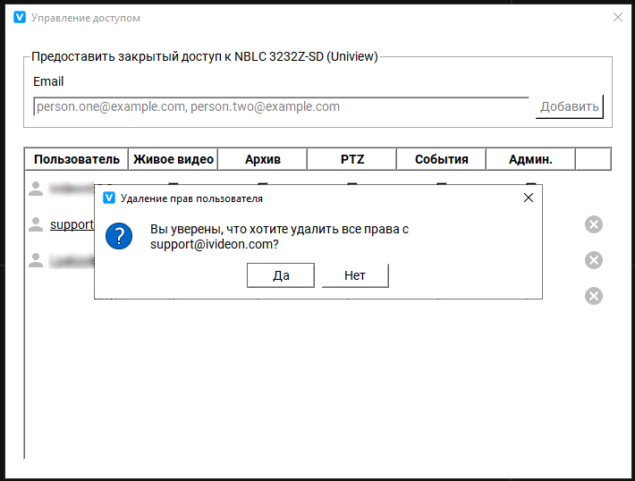The height and width of the screenshot is (481, 635).
Task: Click the PTZ column header
Action: (351, 159)
